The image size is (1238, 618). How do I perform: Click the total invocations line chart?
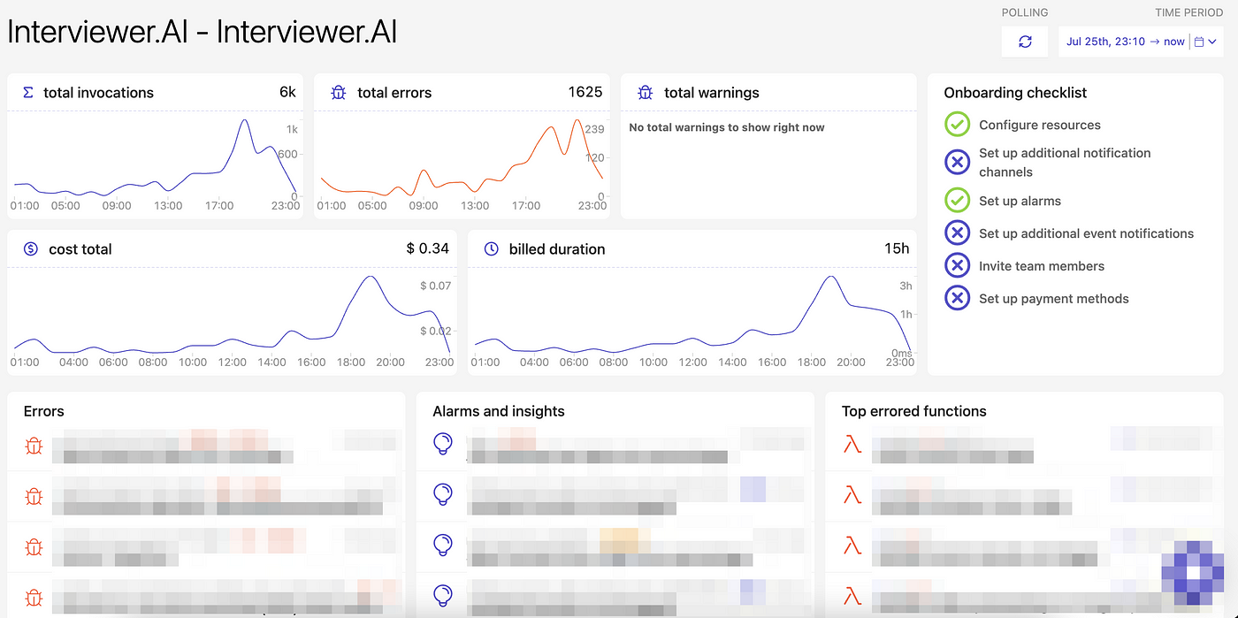pos(155,159)
